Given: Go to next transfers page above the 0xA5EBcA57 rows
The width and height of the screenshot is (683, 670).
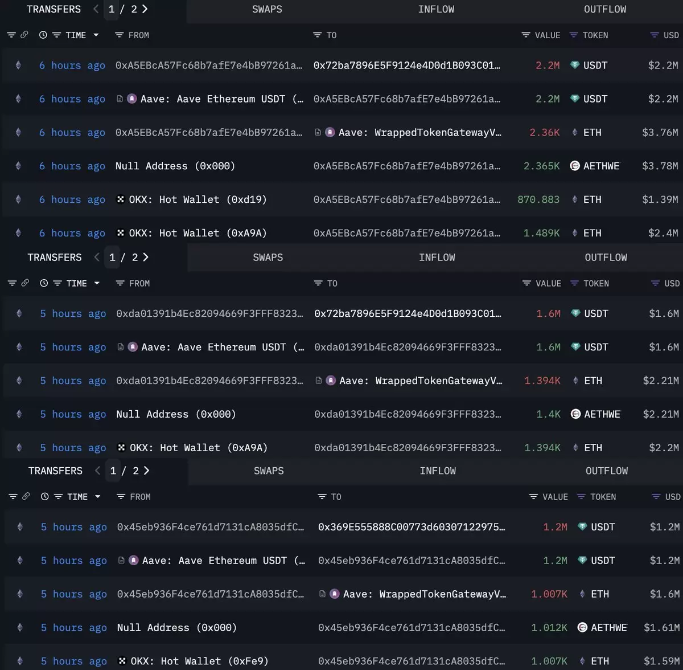Looking at the screenshot, I should tap(145, 9).
